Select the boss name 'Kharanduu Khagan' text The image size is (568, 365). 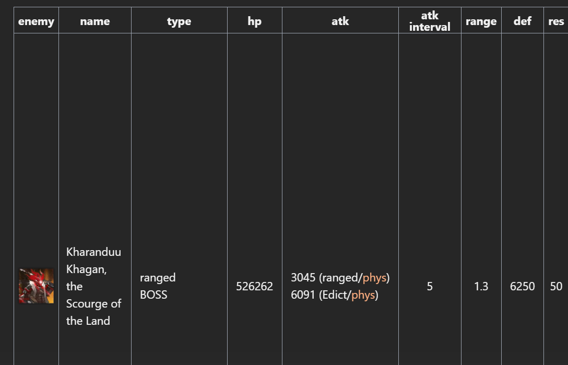[93, 261]
